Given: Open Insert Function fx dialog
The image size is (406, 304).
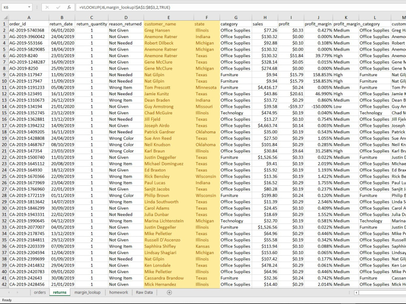Looking at the screenshot, I should 69,7.
